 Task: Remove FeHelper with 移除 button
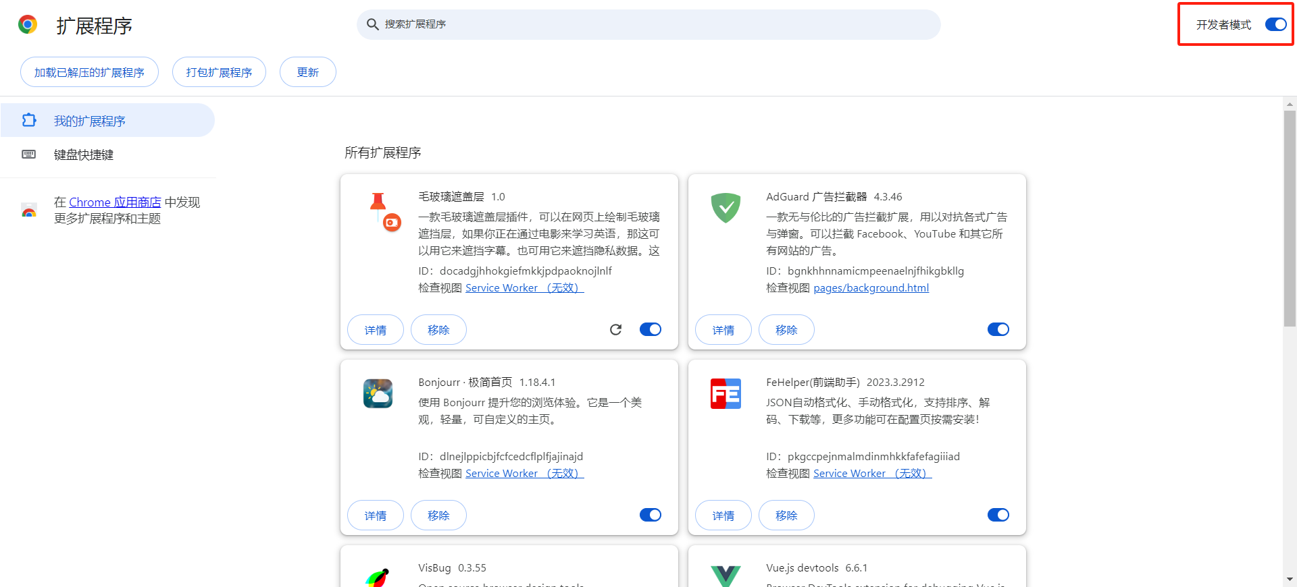(786, 515)
